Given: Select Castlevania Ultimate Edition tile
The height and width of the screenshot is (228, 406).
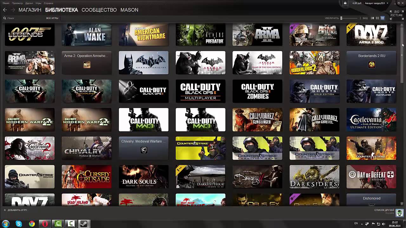Looking at the screenshot, I should click(371, 120).
